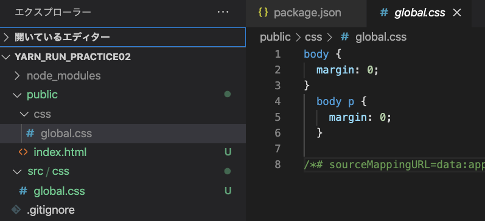This screenshot has width=485, height=221.
Task: Click the css breadcrumb segment
Action: tap(313, 38)
